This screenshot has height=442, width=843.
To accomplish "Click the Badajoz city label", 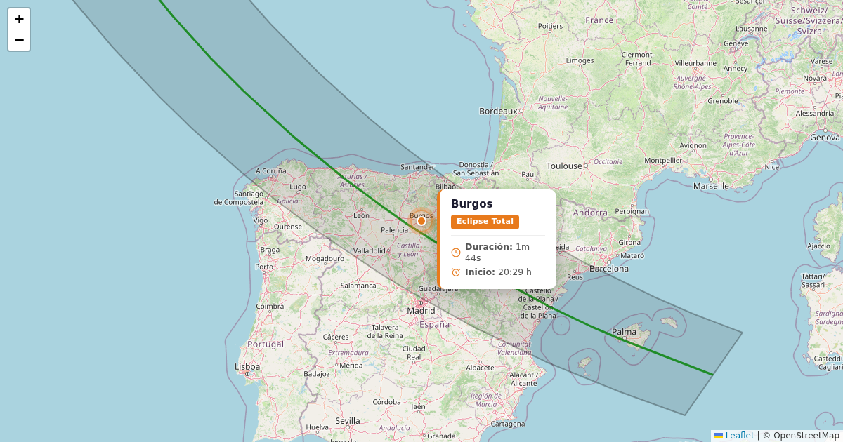I will coord(317,374).
